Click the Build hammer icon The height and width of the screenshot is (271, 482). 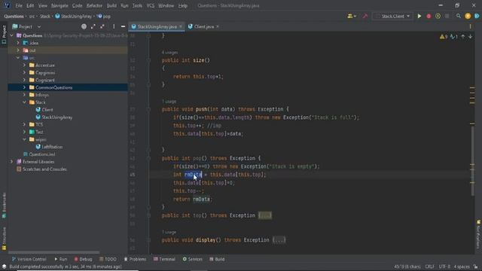tap(365, 17)
